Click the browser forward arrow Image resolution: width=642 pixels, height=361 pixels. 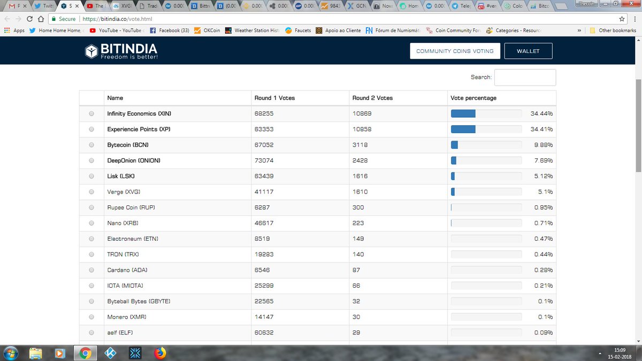click(x=19, y=19)
